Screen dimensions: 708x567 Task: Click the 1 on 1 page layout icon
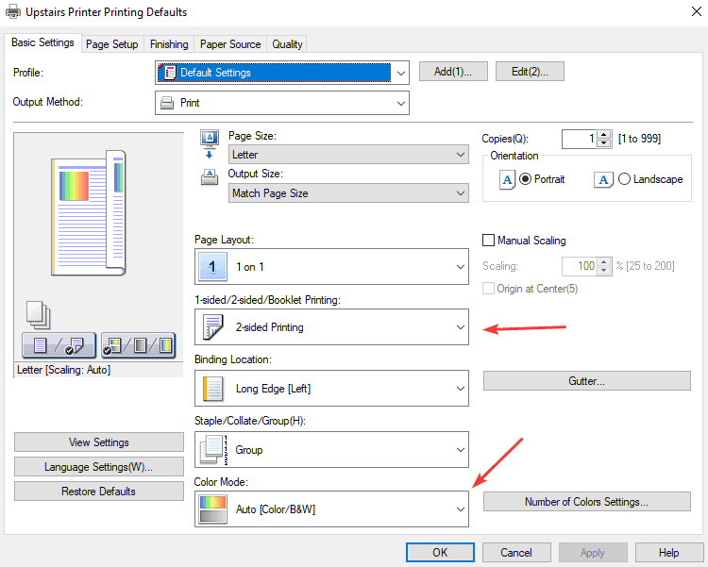tap(212, 267)
